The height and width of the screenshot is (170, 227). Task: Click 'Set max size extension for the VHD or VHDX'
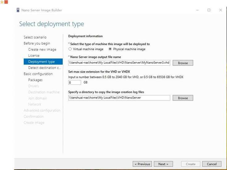[x=99, y=72]
